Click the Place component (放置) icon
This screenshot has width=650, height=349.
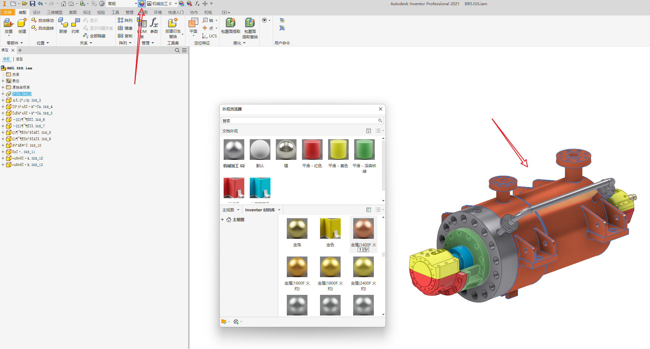coord(8,23)
